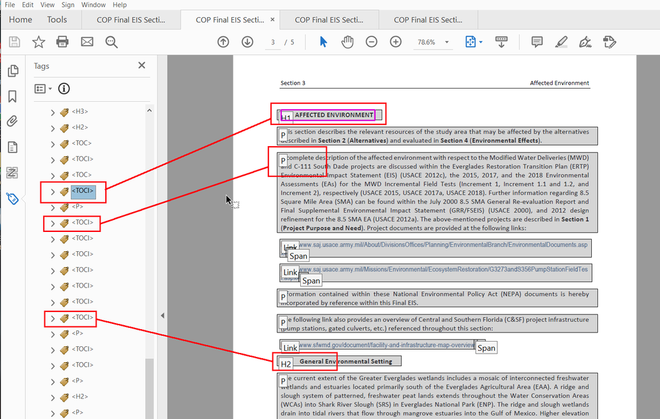Open the fit page options dropdown
660x419 pixels.
coord(481,42)
